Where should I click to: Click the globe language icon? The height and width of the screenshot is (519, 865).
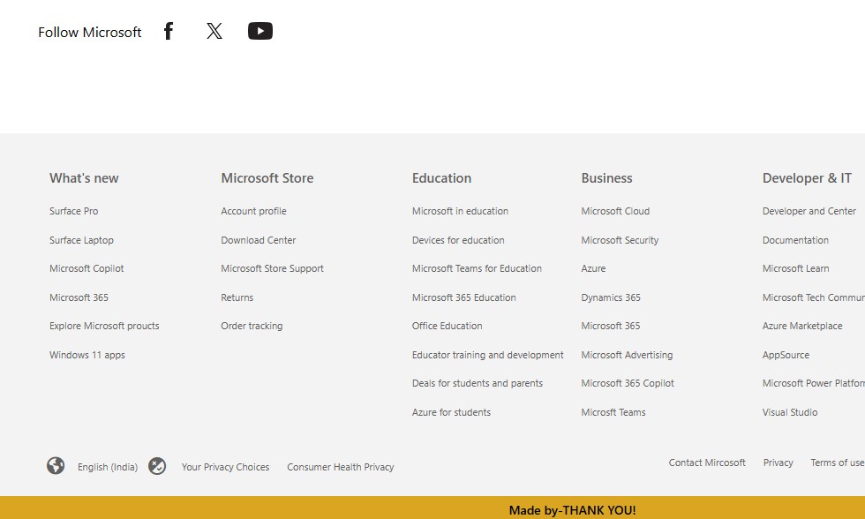tap(56, 465)
